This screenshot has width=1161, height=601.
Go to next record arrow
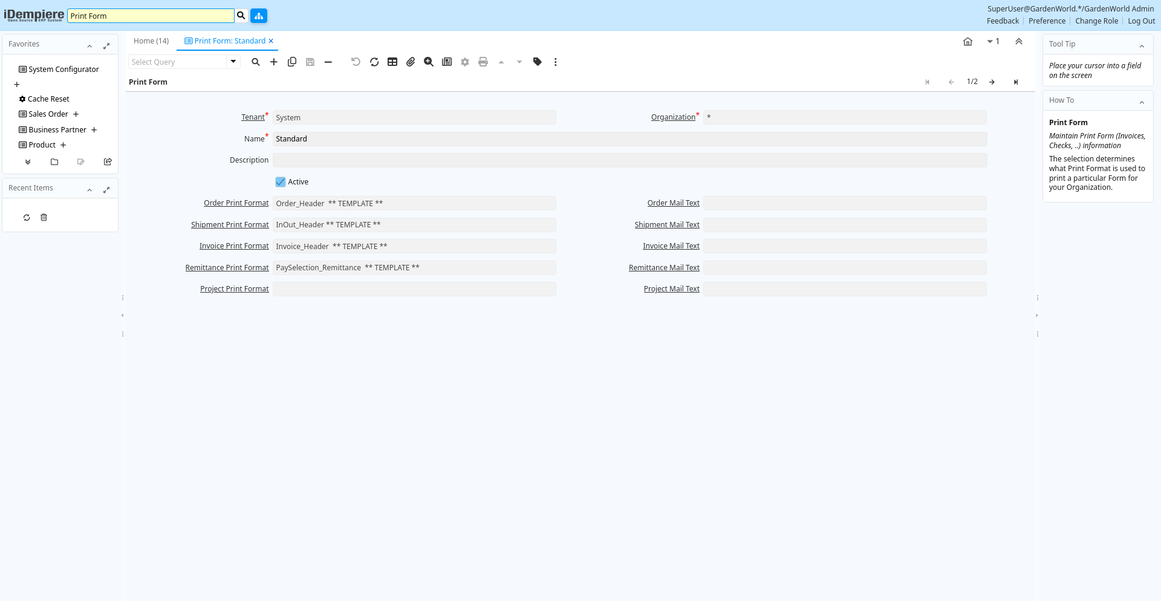pyautogui.click(x=992, y=82)
